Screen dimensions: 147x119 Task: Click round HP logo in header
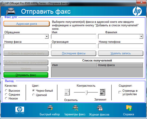(137, 11)
